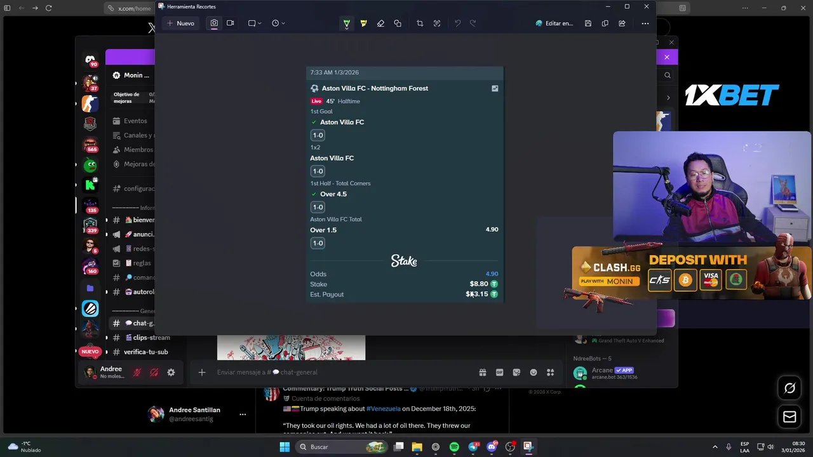Open the Counter-Strike server icon in Discord
This screenshot has width=813, height=457.
(x=90, y=103)
